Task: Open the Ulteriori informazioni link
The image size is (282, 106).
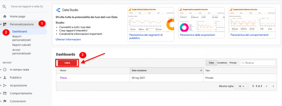Action: [68, 40]
